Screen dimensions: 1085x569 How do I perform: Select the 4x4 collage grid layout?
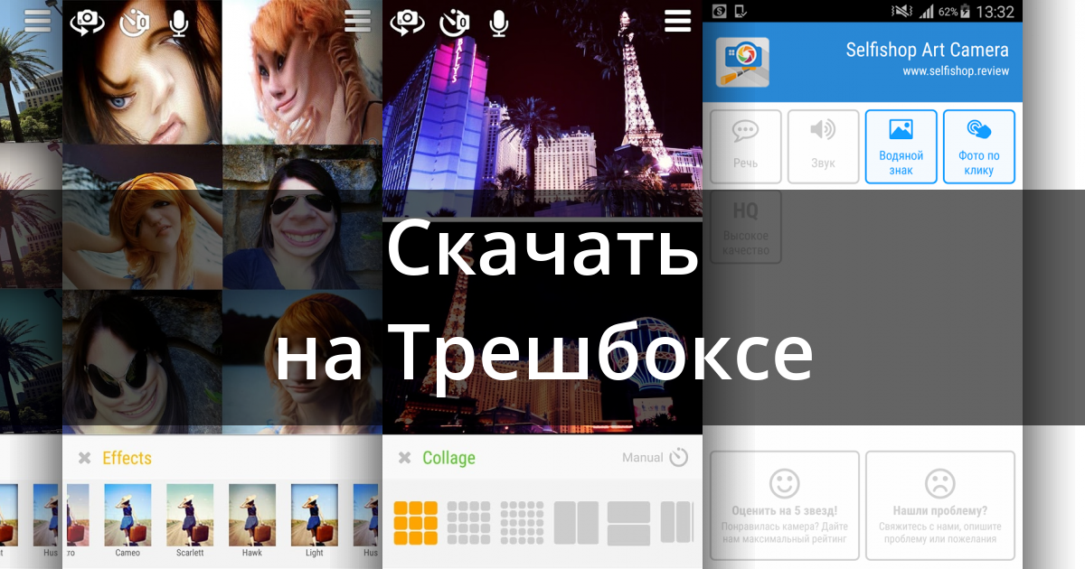click(469, 523)
